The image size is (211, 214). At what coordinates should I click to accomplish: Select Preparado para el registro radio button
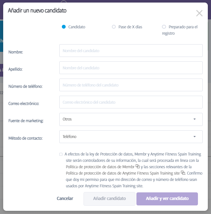(x=164, y=27)
